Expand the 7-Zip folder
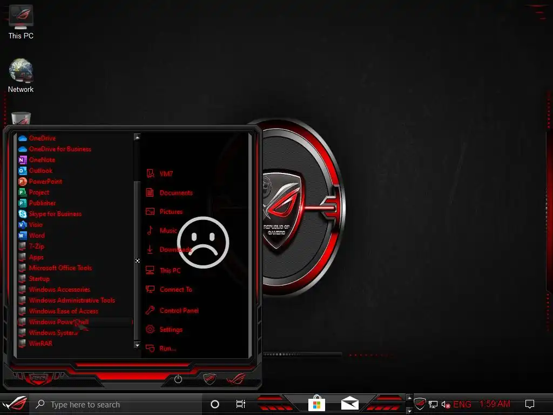The image size is (553, 415). click(75, 246)
